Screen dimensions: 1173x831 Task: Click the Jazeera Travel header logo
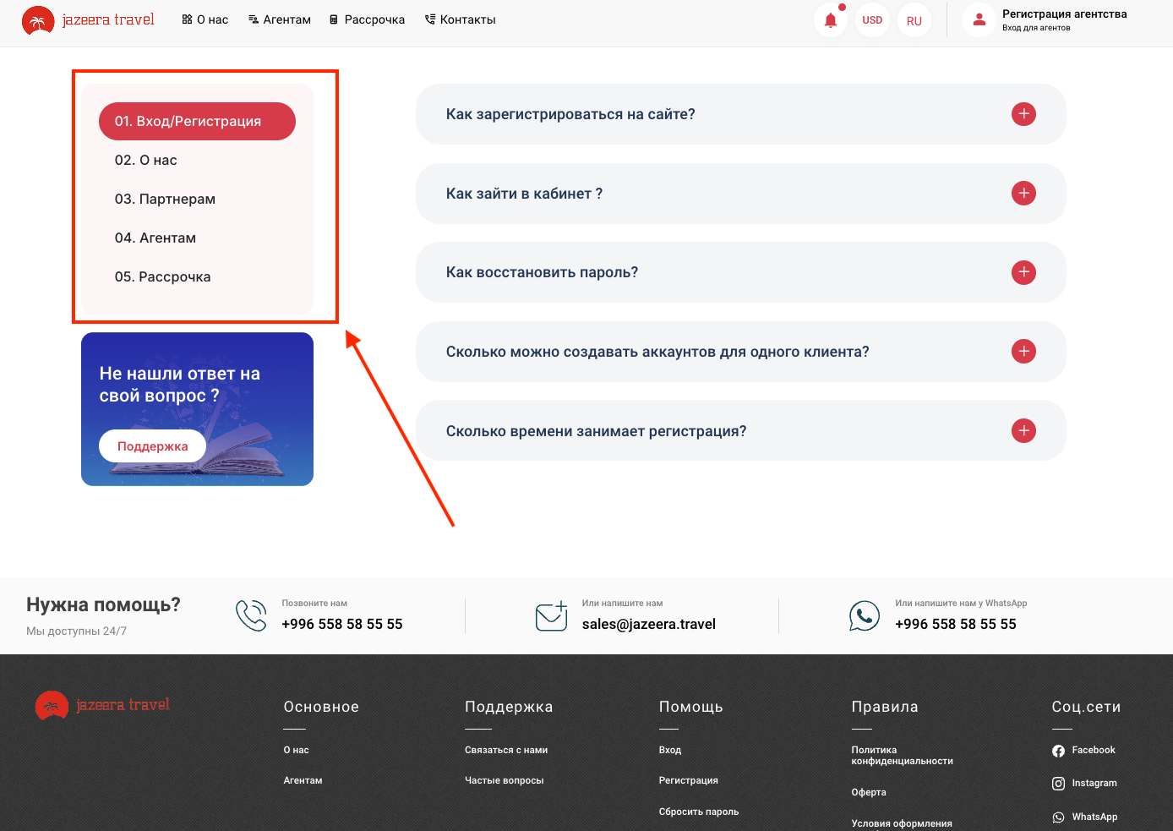click(x=88, y=19)
